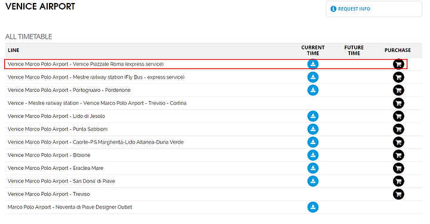Select 'Venice Marco Polo Airport - Lido di Jesolo' text
430x224 pixels.
click(x=56, y=116)
